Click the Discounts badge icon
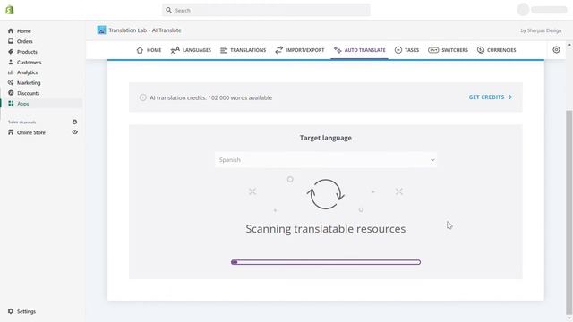Viewport: 573px width, 322px height. coord(11,93)
